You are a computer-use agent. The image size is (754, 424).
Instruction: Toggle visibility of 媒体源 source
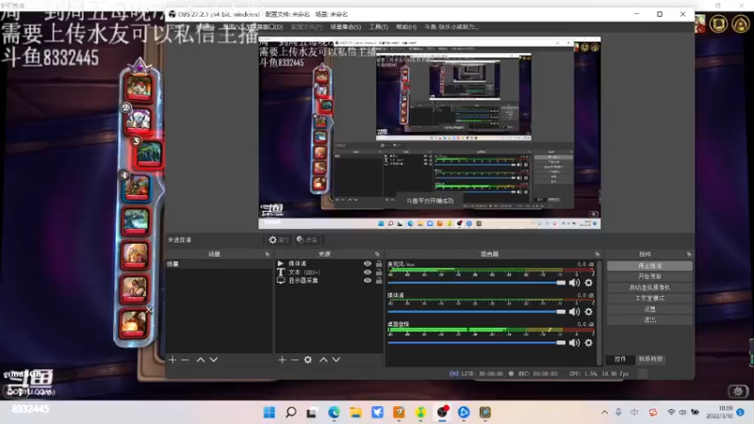(x=368, y=264)
